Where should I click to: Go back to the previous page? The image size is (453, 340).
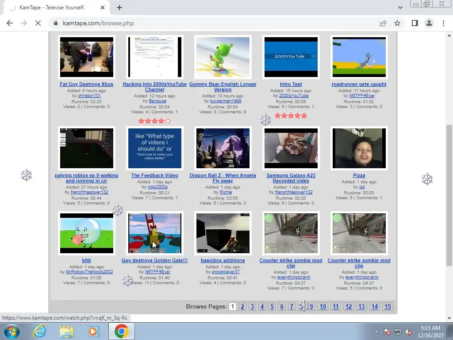coord(10,23)
